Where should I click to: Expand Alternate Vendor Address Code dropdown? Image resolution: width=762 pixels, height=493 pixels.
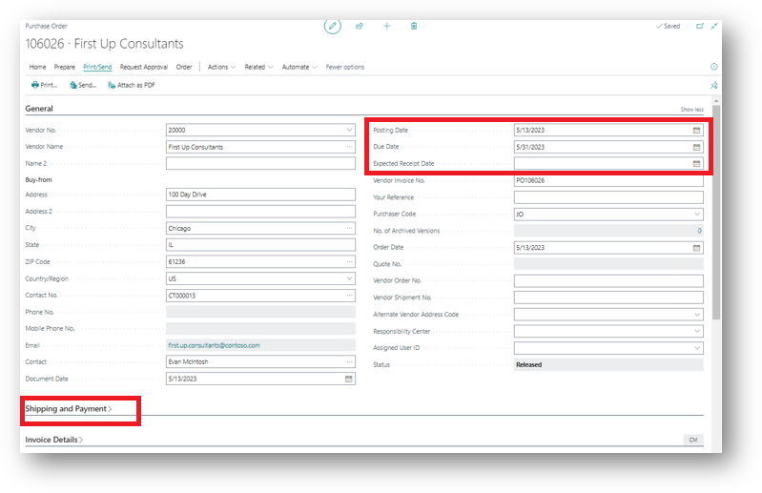[697, 315]
